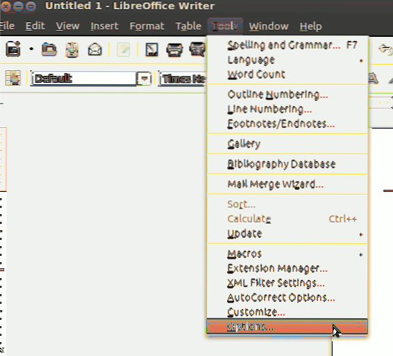This screenshot has width=393, height=356.
Task: Open the File menu
Action: 7,26
